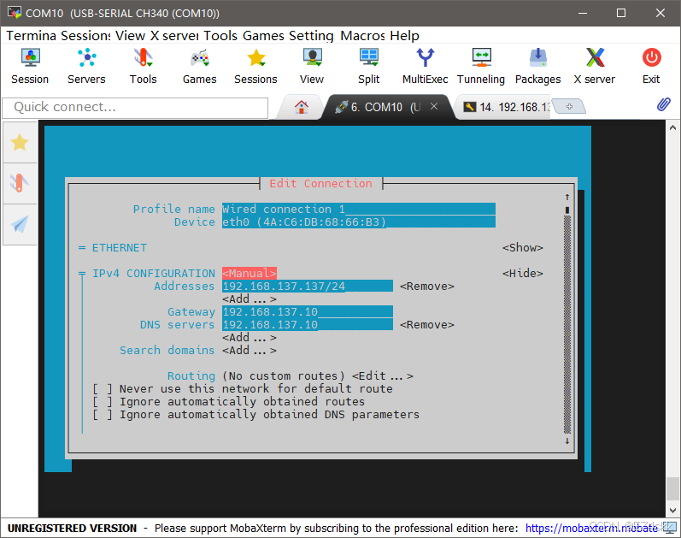Open the mobaxterm subscription link
681x538 pixels.
tap(591, 528)
